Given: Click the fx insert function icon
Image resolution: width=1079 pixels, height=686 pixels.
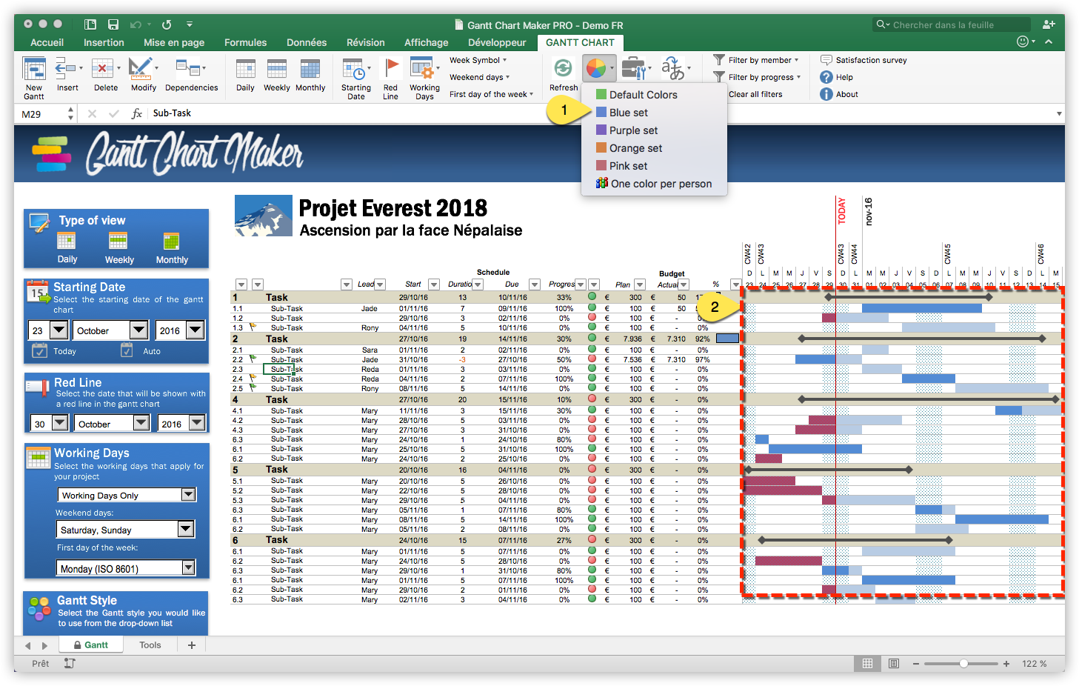Looking at the screenshot, I should (x=137, y=113).
